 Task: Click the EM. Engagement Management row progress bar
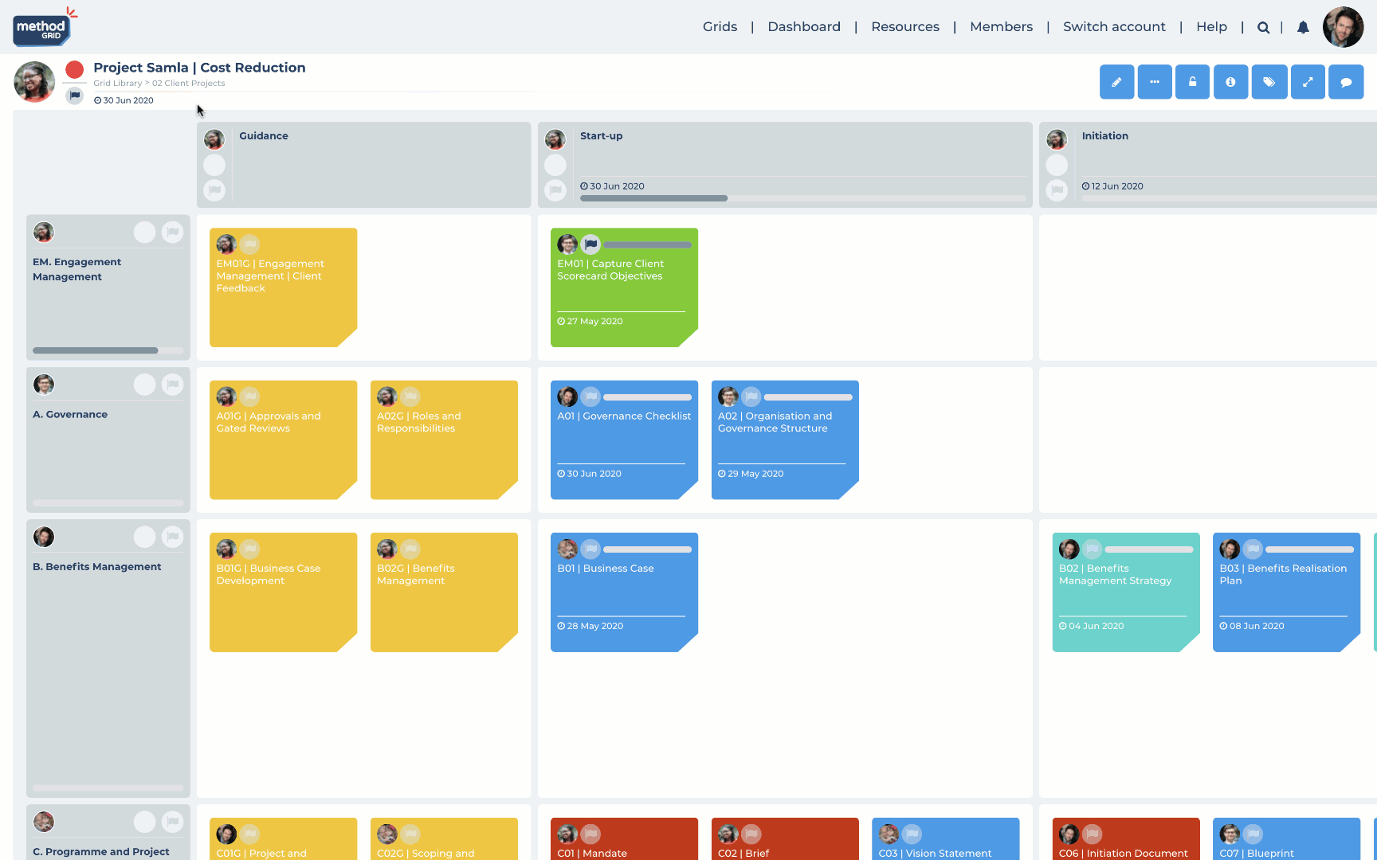[108, 350]
